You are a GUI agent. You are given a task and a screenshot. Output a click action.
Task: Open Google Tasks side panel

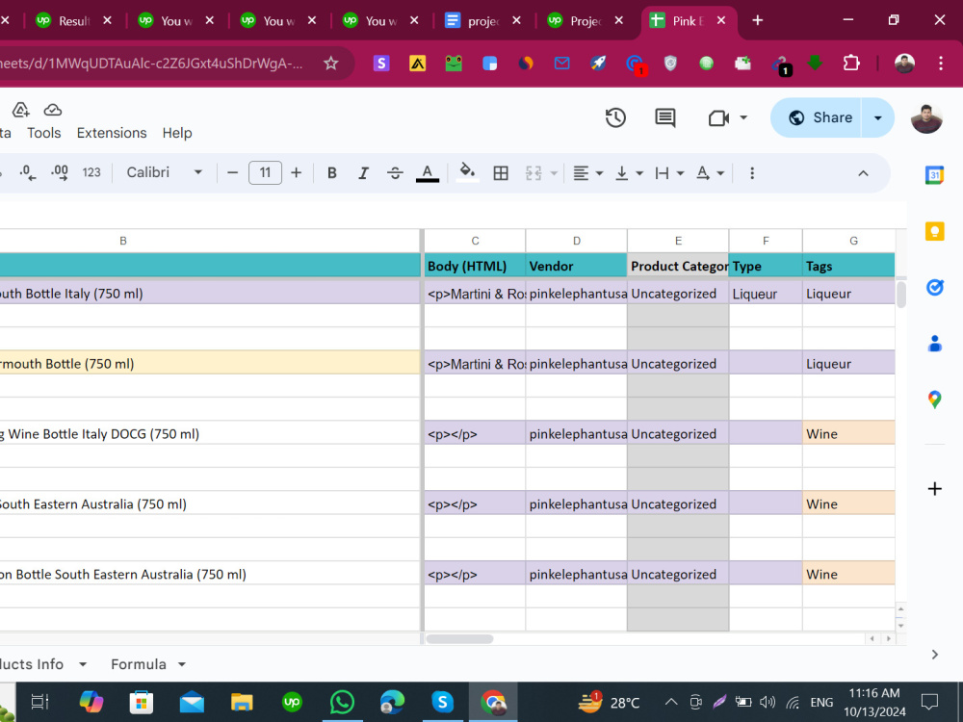[x=934, y=287]
